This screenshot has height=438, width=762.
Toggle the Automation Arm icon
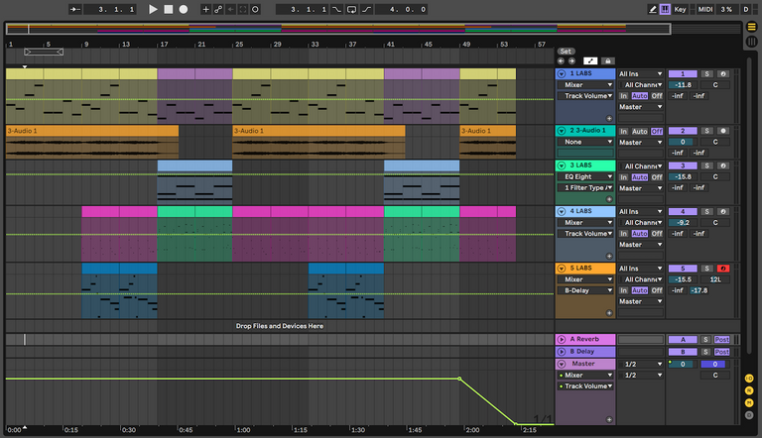[x=218, y=9]
